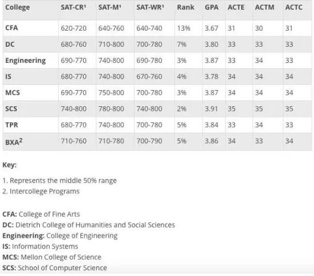Click the Engineering GPA value 3.87
314x276 pixels.
(x=211, y=61)
